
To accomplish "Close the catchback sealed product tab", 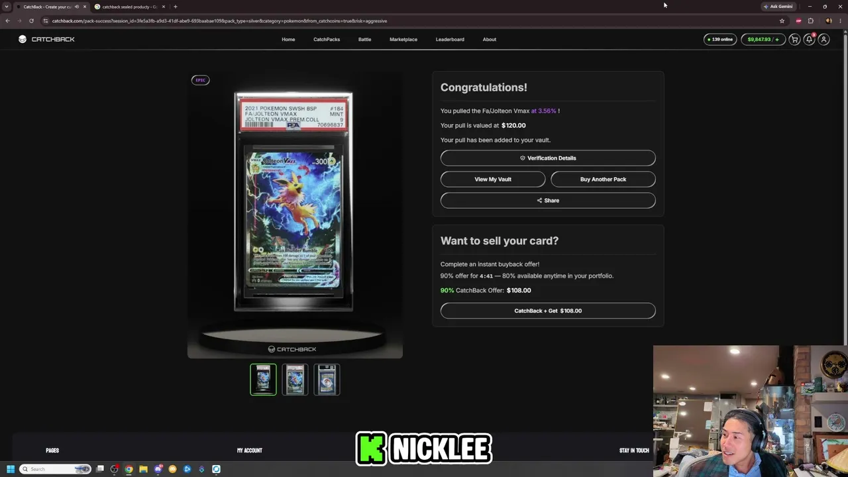I will click(x=164, y=7).
